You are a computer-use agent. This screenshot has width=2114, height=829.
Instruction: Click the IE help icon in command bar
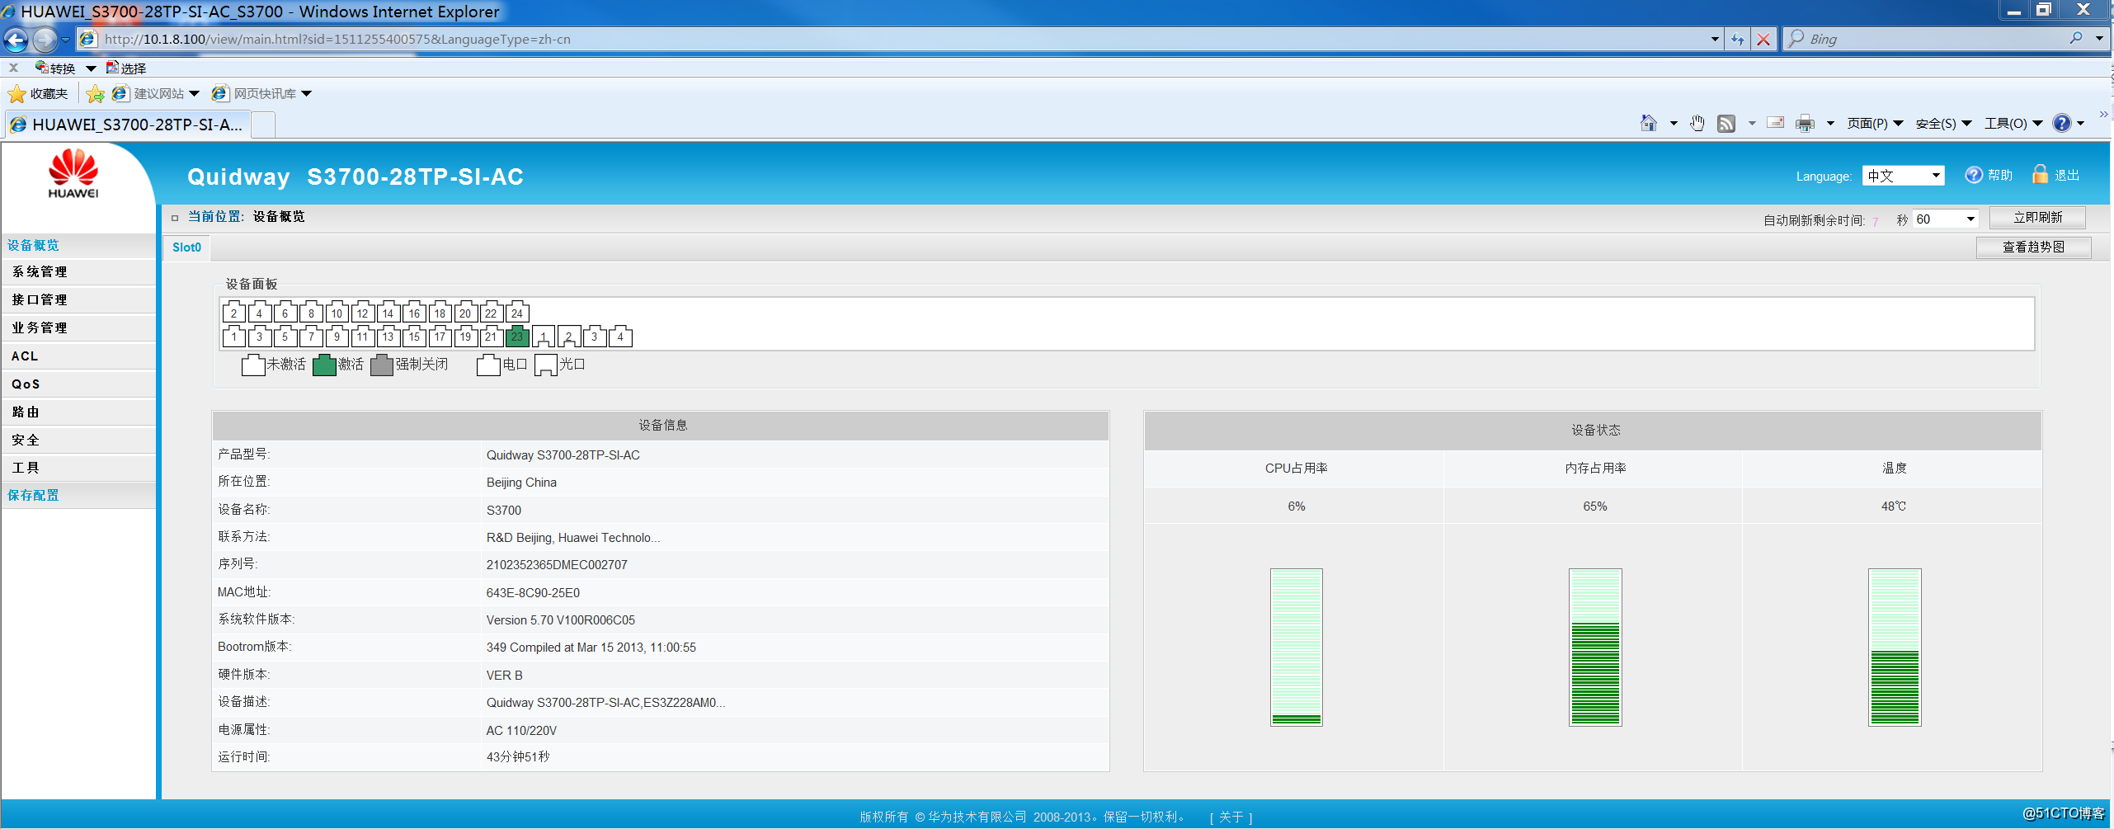pyautogui.click(x=2061, y=123)
